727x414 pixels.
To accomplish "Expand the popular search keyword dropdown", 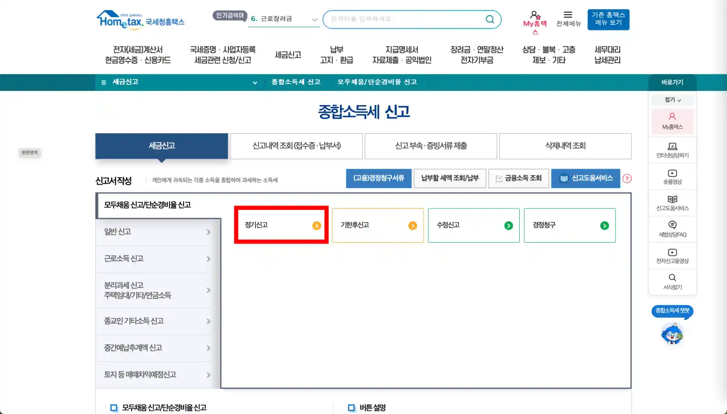I will pos(314,20).
